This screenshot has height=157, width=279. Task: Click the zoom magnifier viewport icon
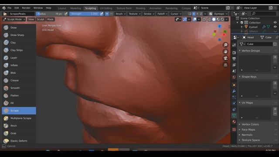click(x=225, y=44)
